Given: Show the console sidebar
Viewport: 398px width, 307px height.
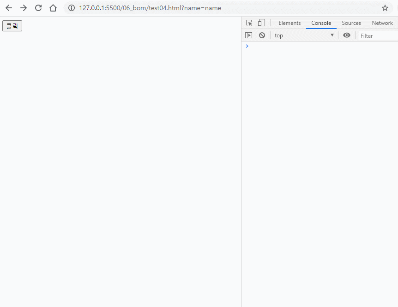Looking at the screenshot, I should pyautogui.click(x=249, y=35).
